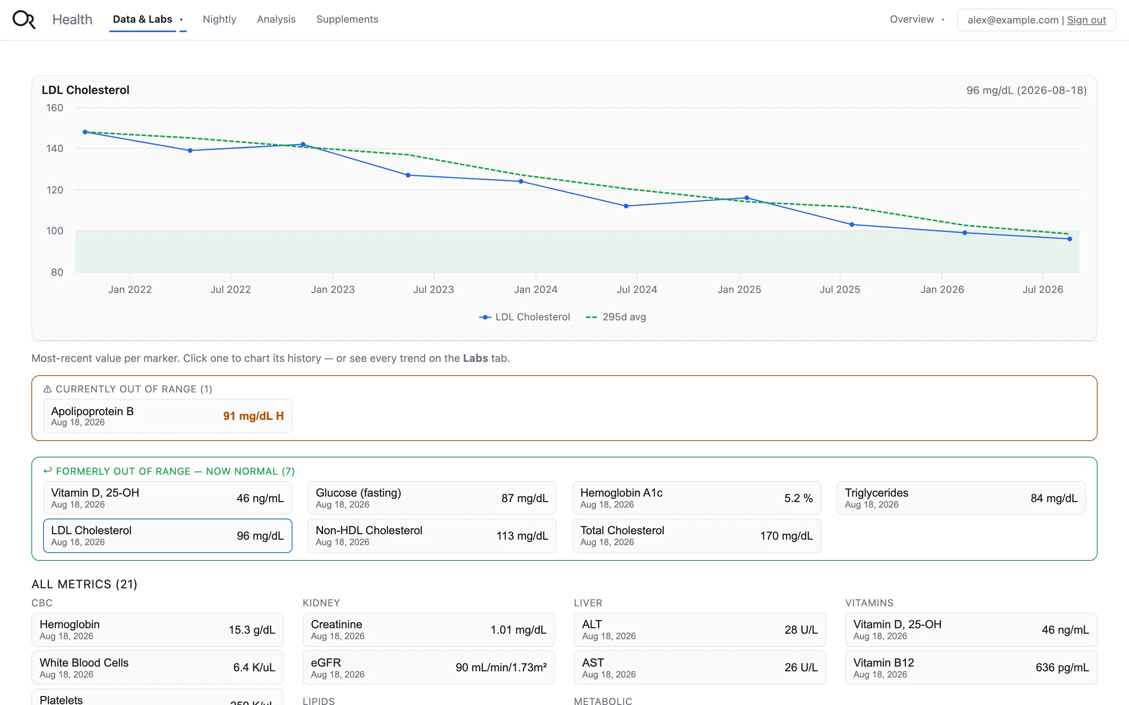The width and height of the screenshot is (1129, 705).
Task: Select the Total Cholesterol card
Action: click(x=697, y=536)
